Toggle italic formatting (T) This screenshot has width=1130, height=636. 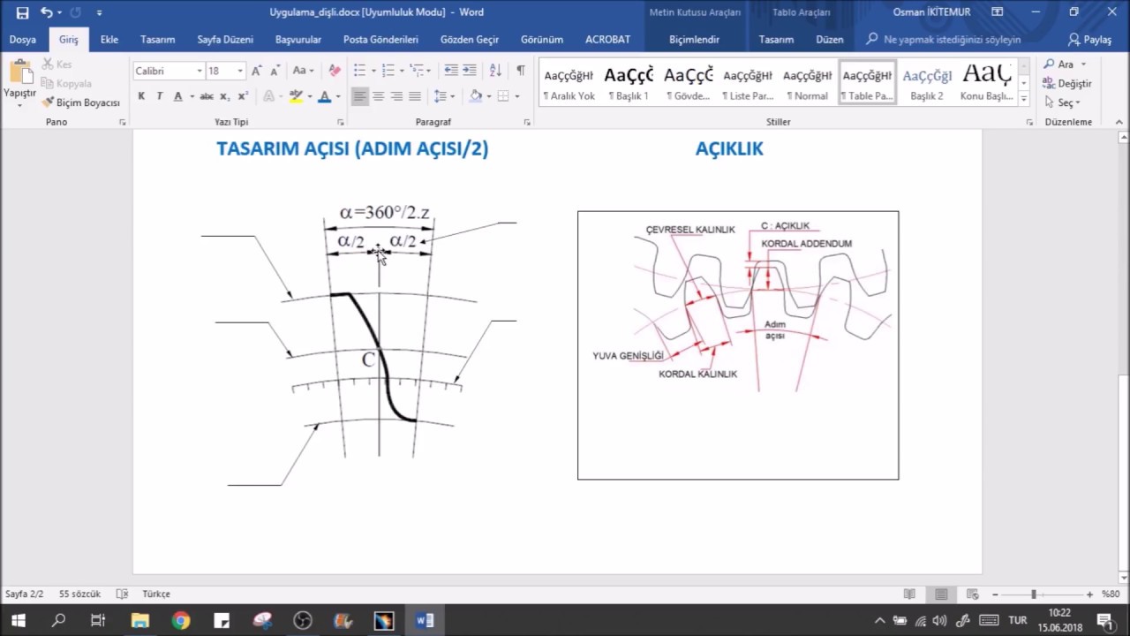coord(160,96)
